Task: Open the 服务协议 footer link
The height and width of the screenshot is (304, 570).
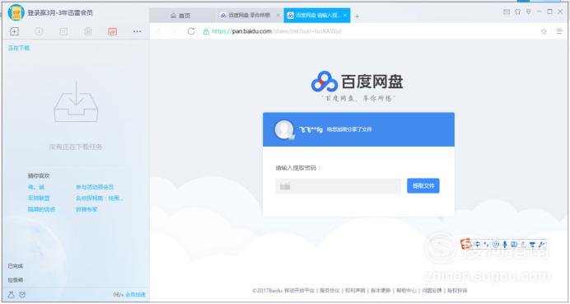Action: click(x=329, y=291)
